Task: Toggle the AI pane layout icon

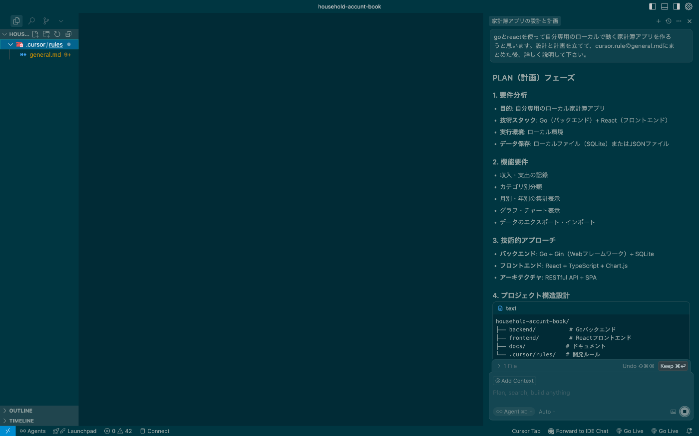Action: click(677, 6)
